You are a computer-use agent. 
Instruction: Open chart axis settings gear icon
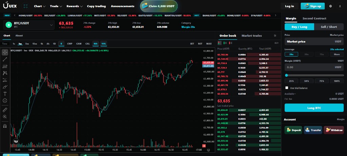click(x=208, y=150)
